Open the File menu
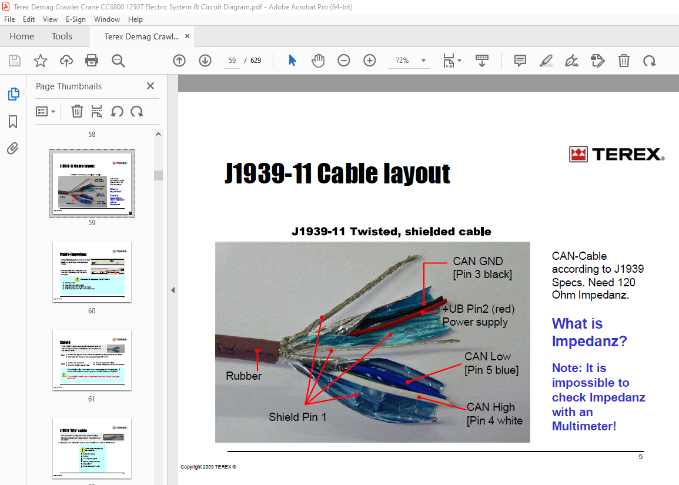This screenshot has height=485, width=679. (x=9, y=19)
